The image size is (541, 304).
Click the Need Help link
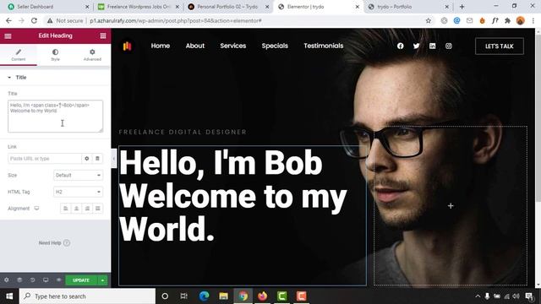pyautogui.click(x=54, y=243)
